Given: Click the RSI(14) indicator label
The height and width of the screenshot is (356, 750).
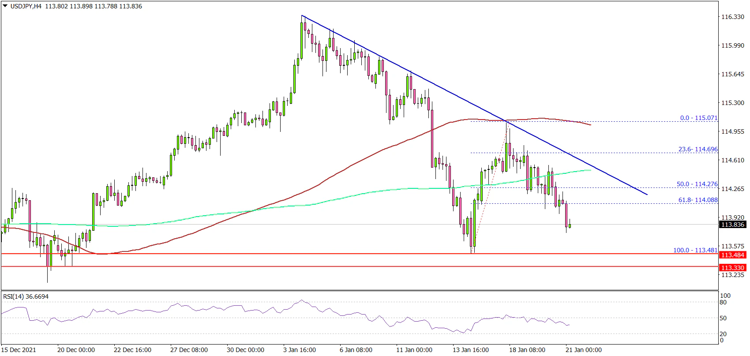Looking at the screenshot, I should (x=26, y=296).
